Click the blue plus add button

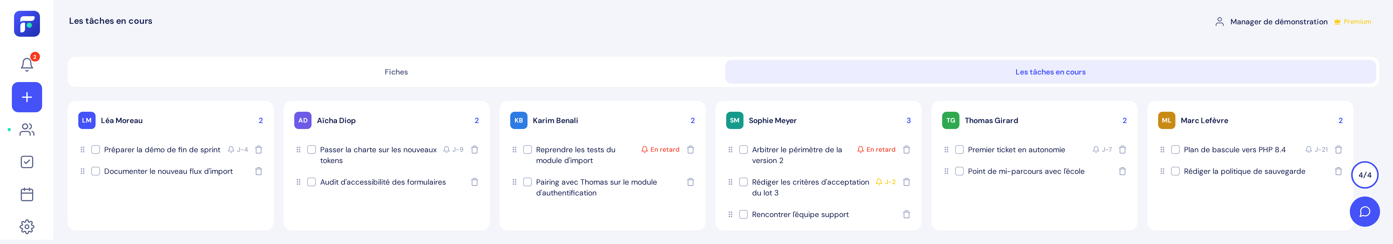pyautogui.click(x=27, y=97)
